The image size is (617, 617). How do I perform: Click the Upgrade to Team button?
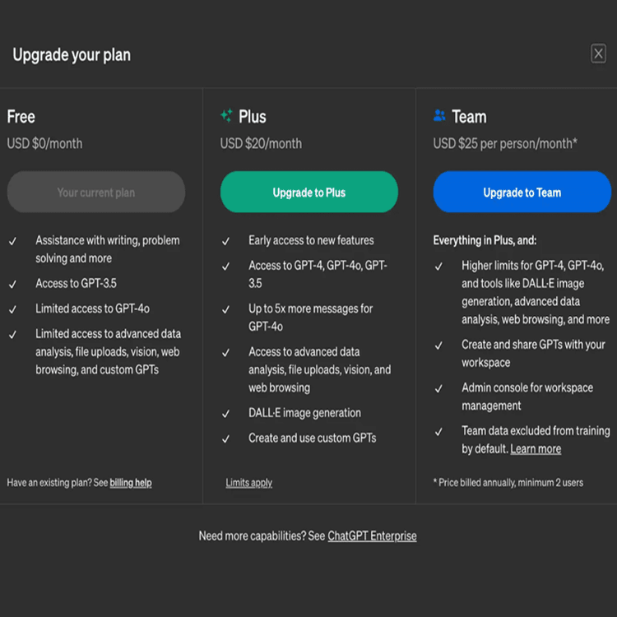(522, 193)
